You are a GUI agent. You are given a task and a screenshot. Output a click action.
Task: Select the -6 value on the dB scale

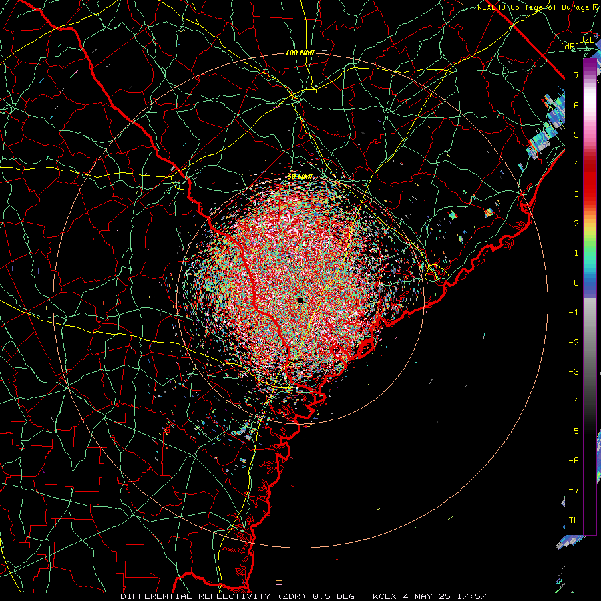pos(574,461)
